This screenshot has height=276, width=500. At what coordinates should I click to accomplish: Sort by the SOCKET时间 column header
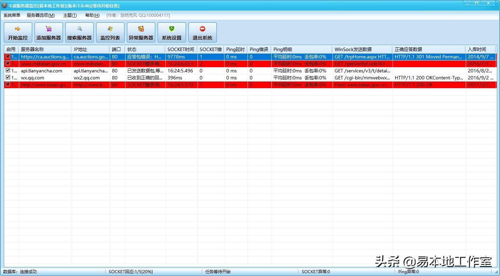(x=181, y=49)
